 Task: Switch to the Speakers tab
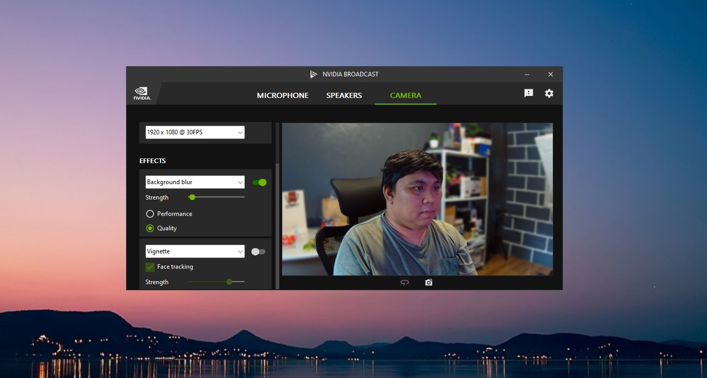(x=344, y=95)
